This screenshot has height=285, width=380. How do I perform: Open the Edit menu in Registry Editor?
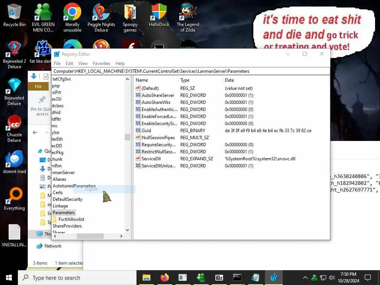69,63
